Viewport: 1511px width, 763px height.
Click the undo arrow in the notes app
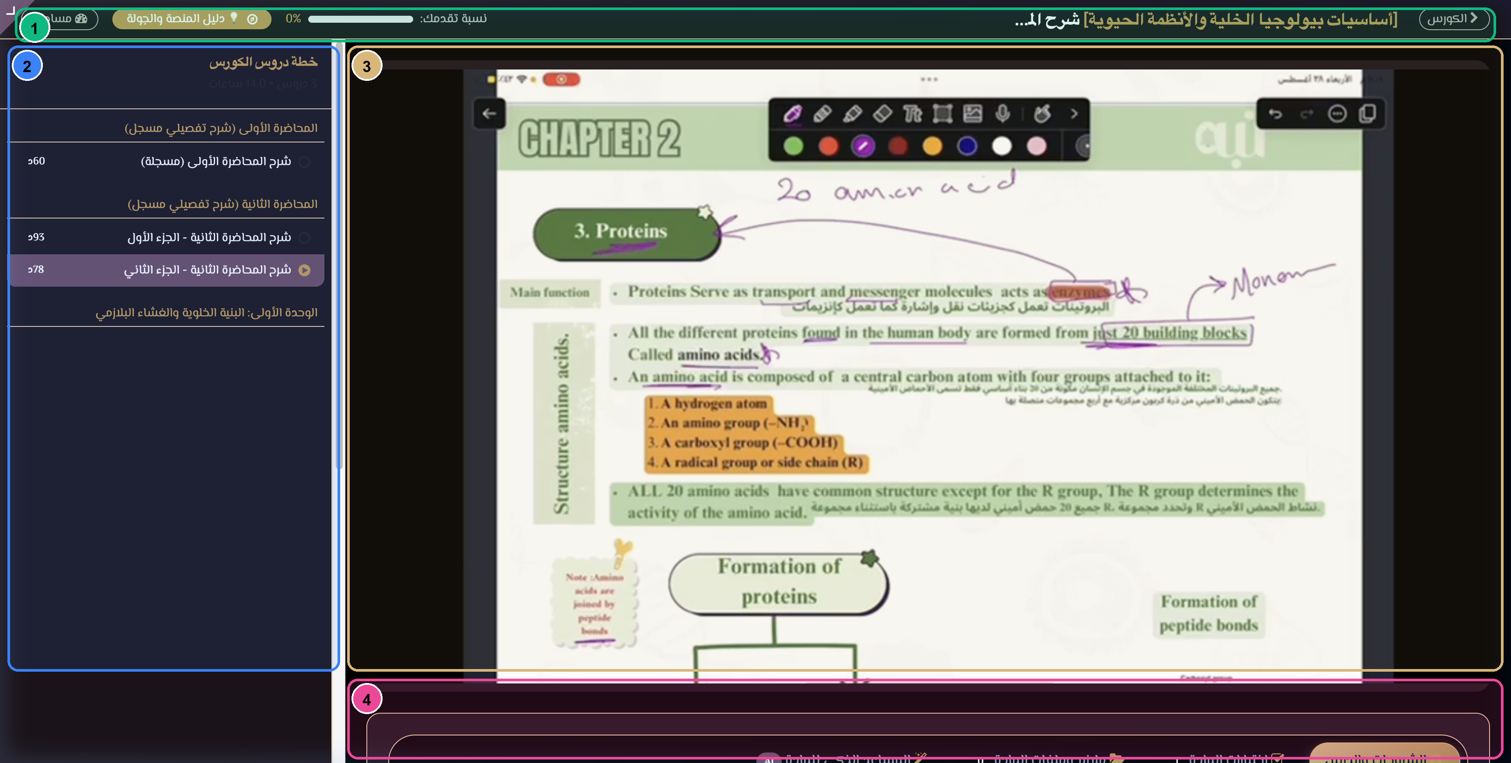point(1275,113)
